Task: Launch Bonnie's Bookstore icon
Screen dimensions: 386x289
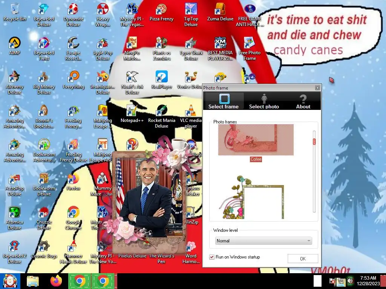Action: (44, 117)
